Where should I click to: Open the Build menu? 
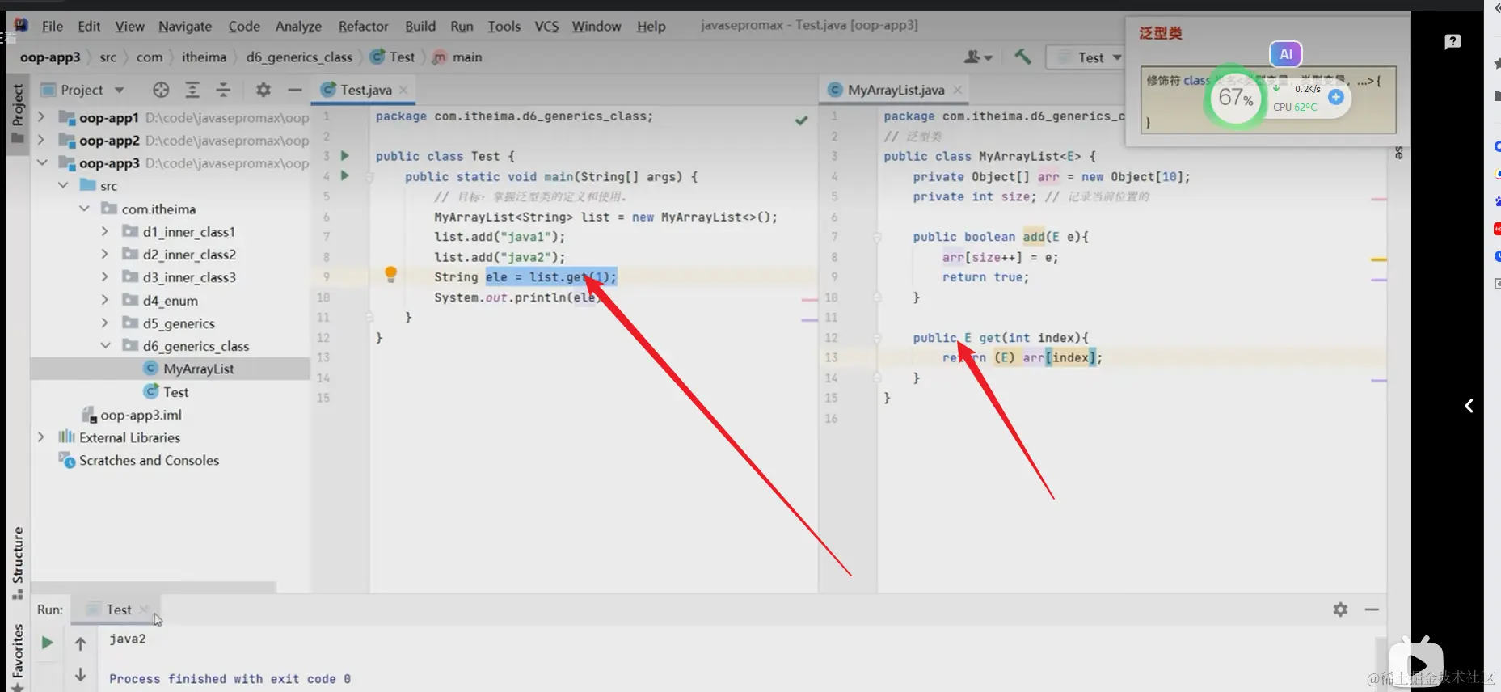pyautogui.click(x=420, y=26)
